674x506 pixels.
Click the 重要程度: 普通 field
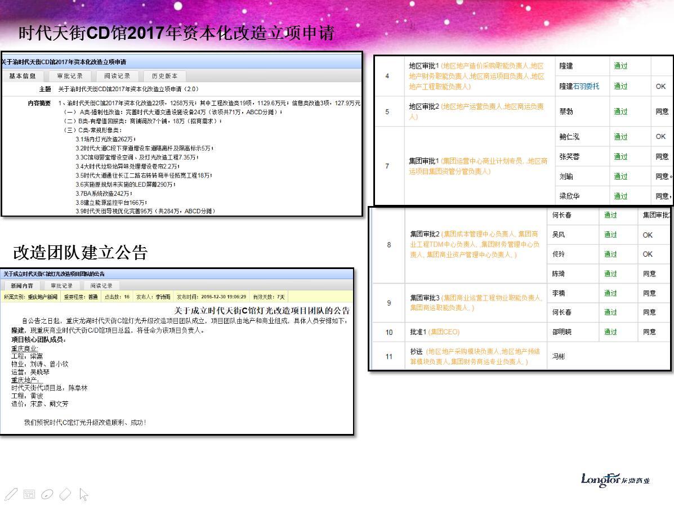[81, 297]
